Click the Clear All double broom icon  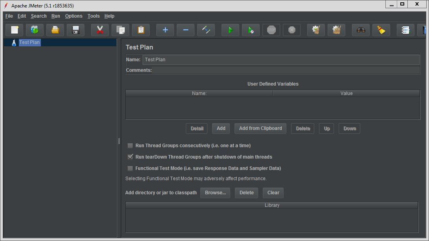[337, 30]
